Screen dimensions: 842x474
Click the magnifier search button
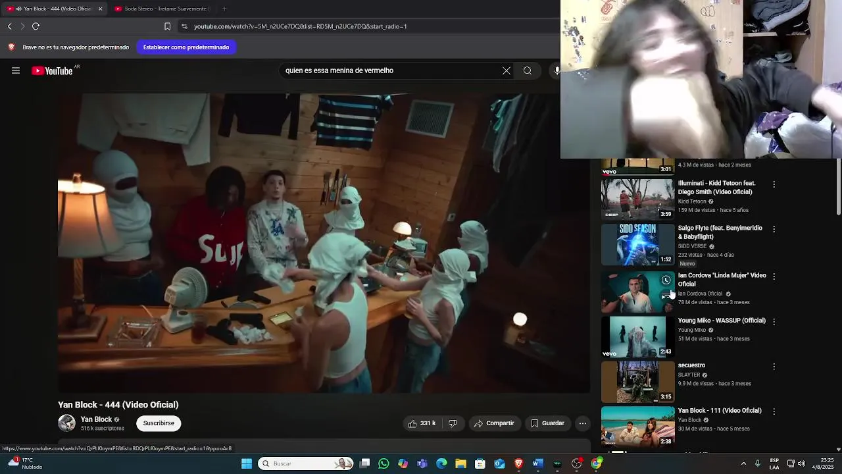click(x=528, y=70)
